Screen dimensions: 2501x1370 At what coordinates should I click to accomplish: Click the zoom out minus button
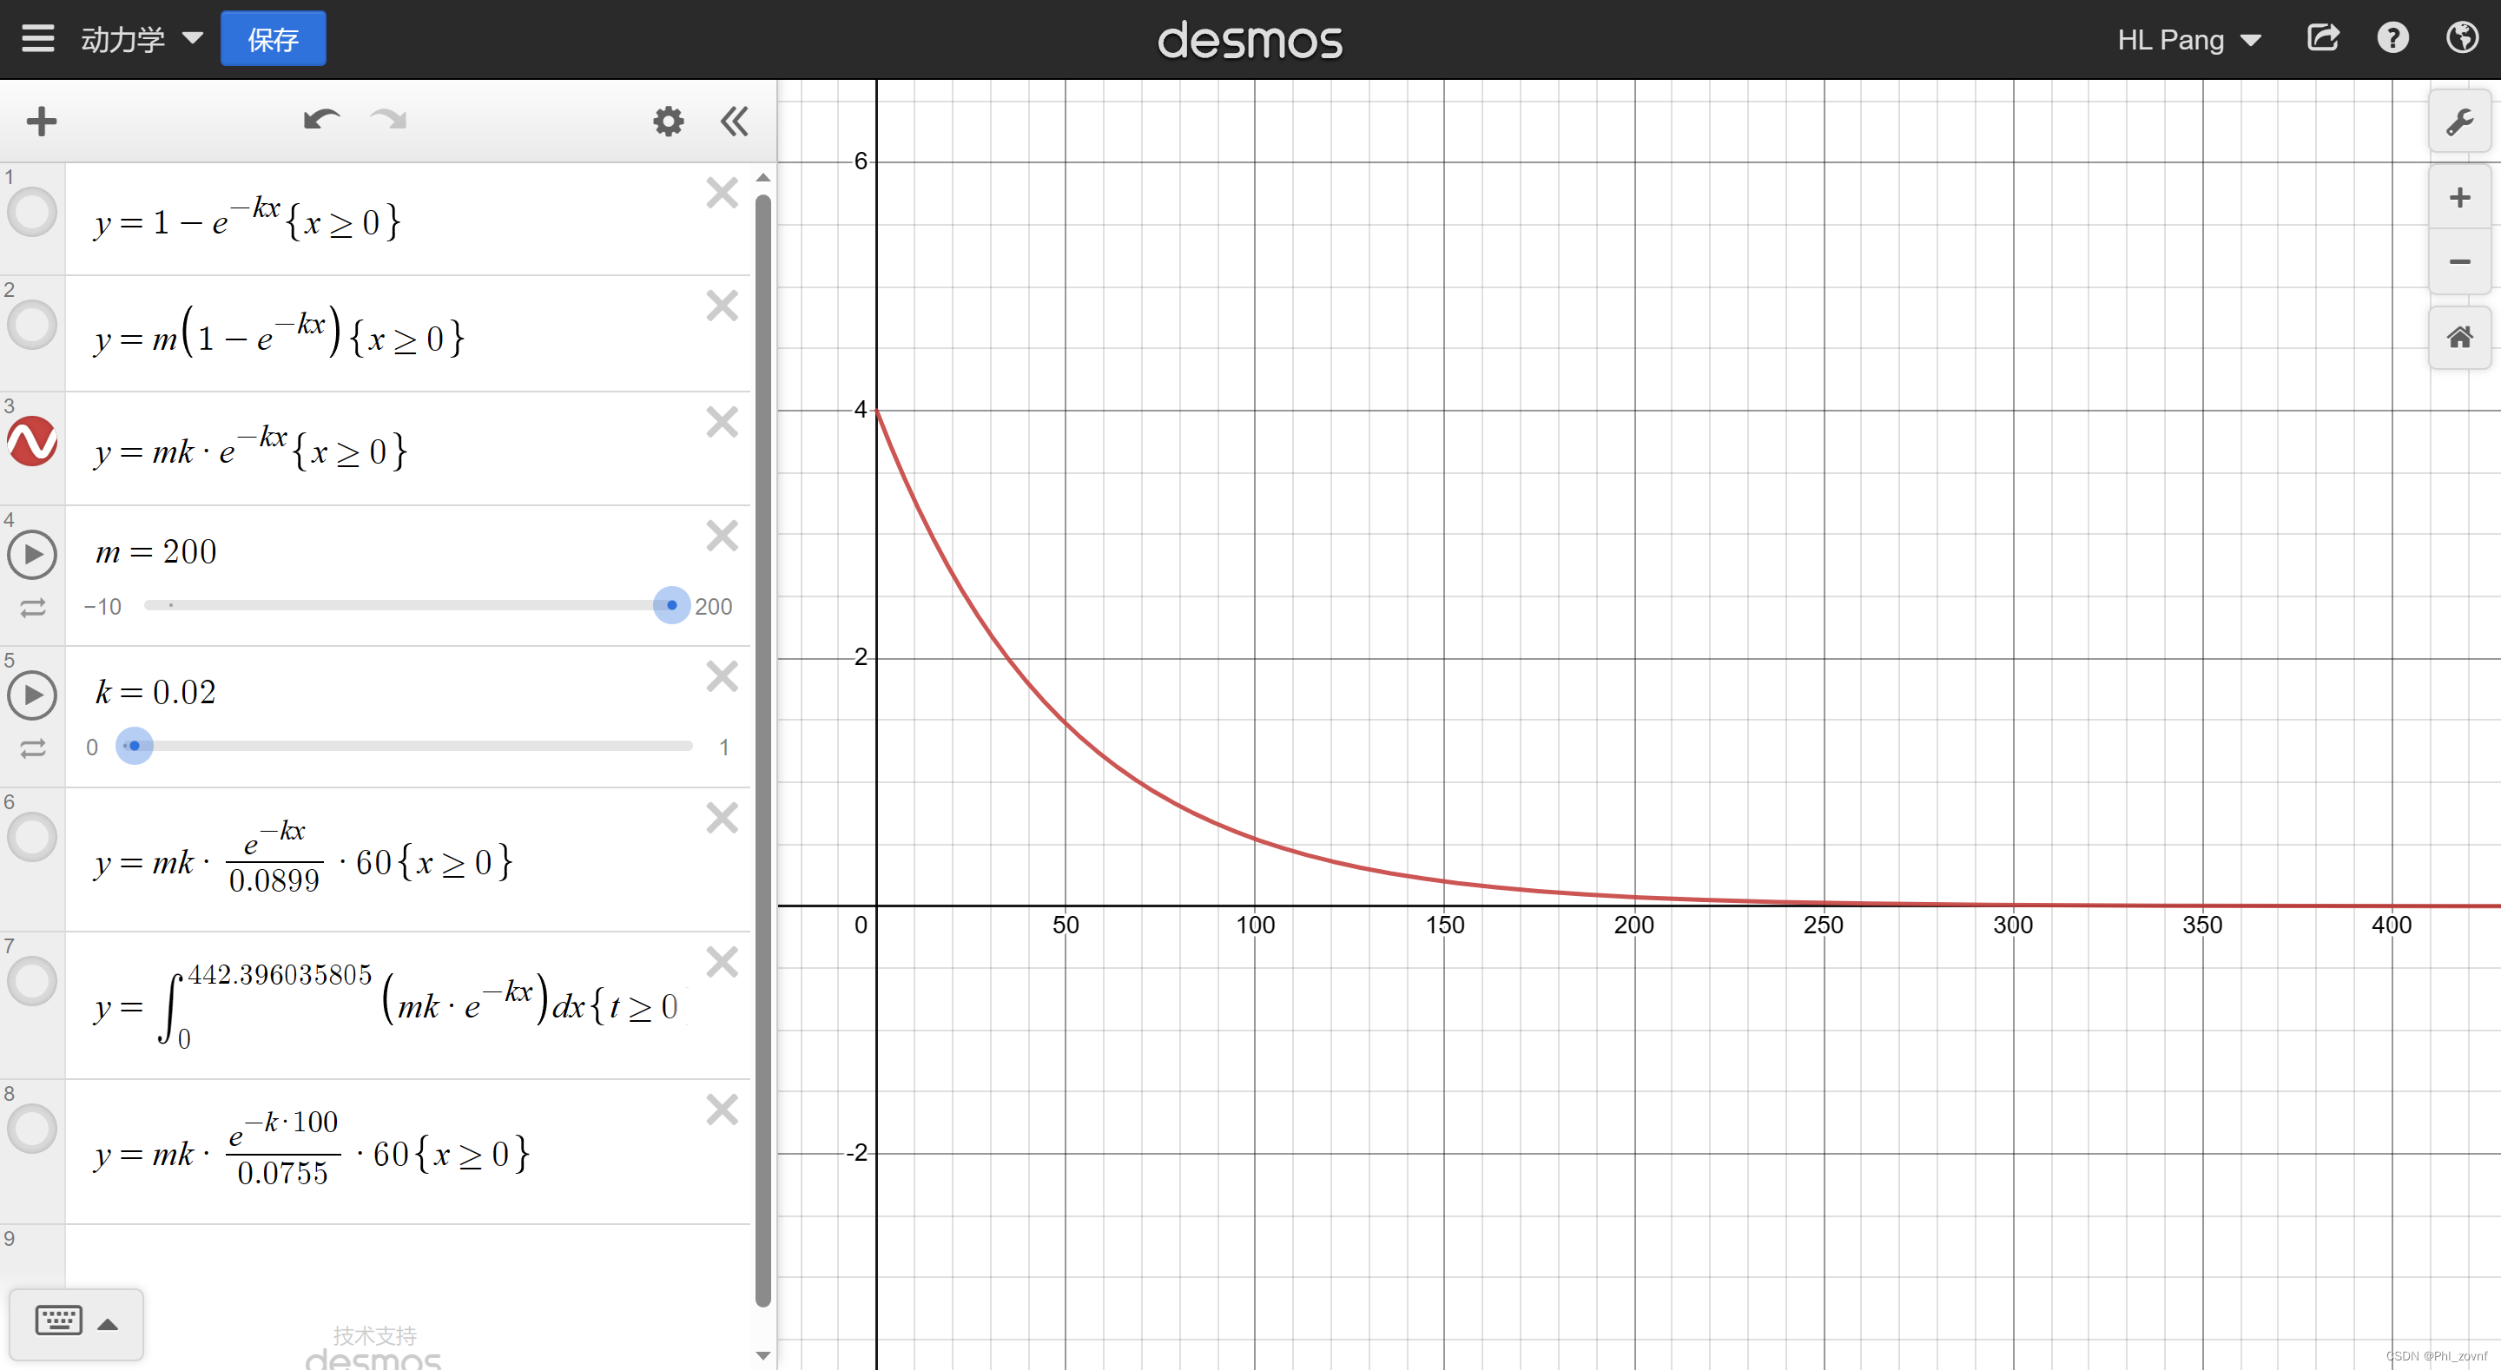(2458, 262)
